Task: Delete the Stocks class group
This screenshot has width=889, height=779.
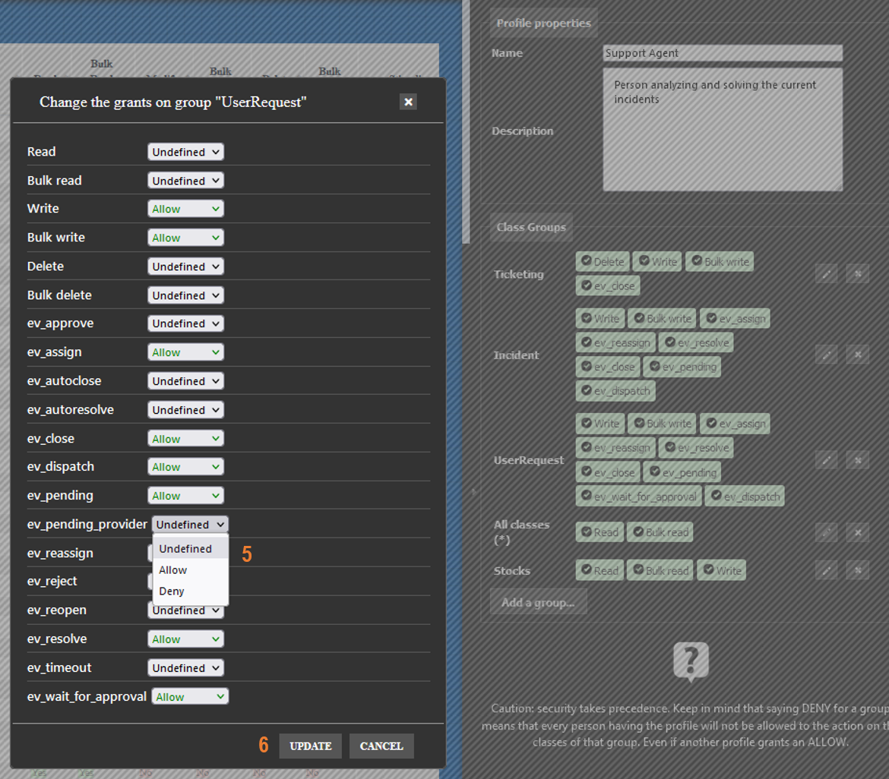Action: [857, 570]
